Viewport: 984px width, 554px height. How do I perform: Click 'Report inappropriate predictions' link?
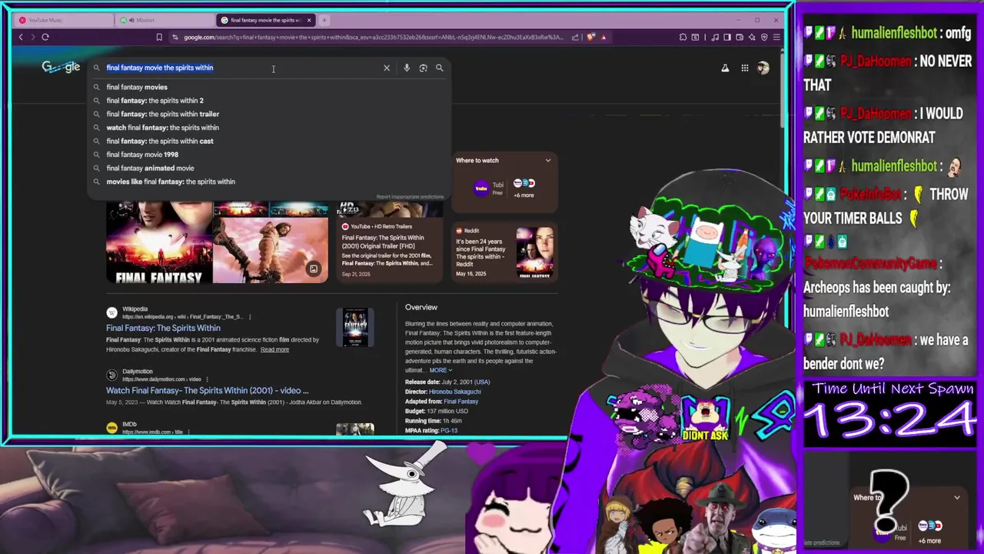pos(410,197)
